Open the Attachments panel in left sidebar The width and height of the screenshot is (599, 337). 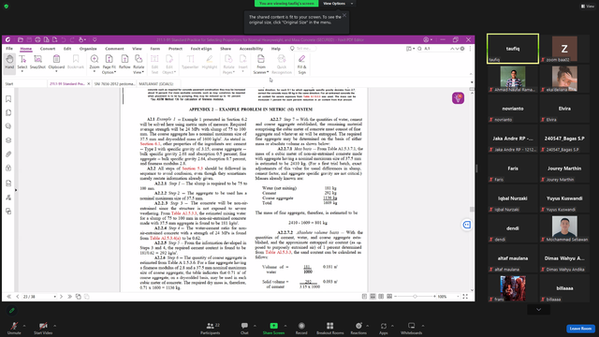(x=8, y=154)
